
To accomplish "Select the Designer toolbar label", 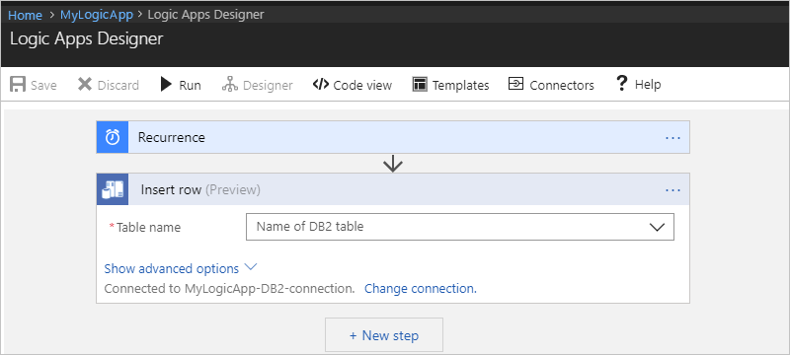I will point(268,86).
